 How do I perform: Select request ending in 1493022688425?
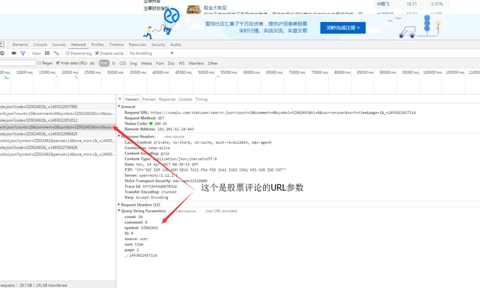click(x=58, y=134)
